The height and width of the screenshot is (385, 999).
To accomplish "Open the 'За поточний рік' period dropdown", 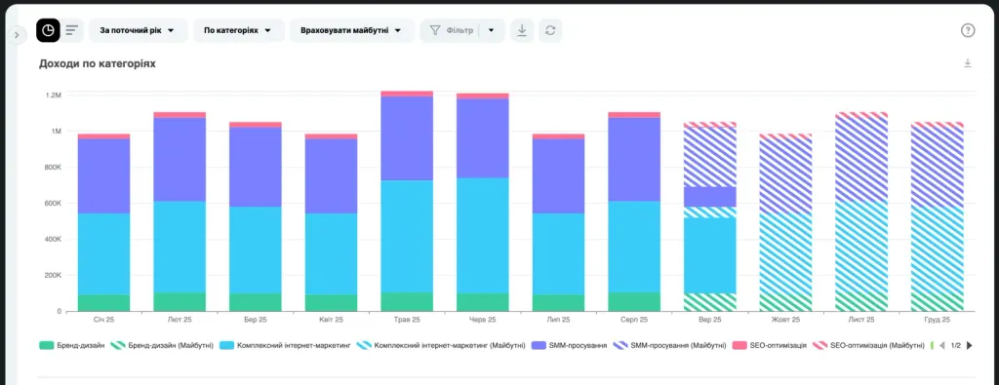I will (x=138, y=30).
